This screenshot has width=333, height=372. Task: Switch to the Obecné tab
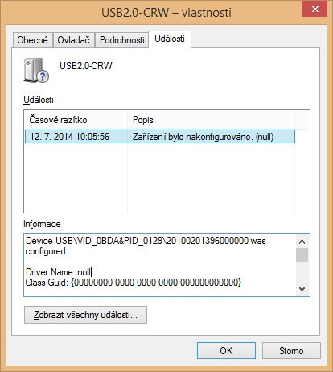click(x=32, y=40)
